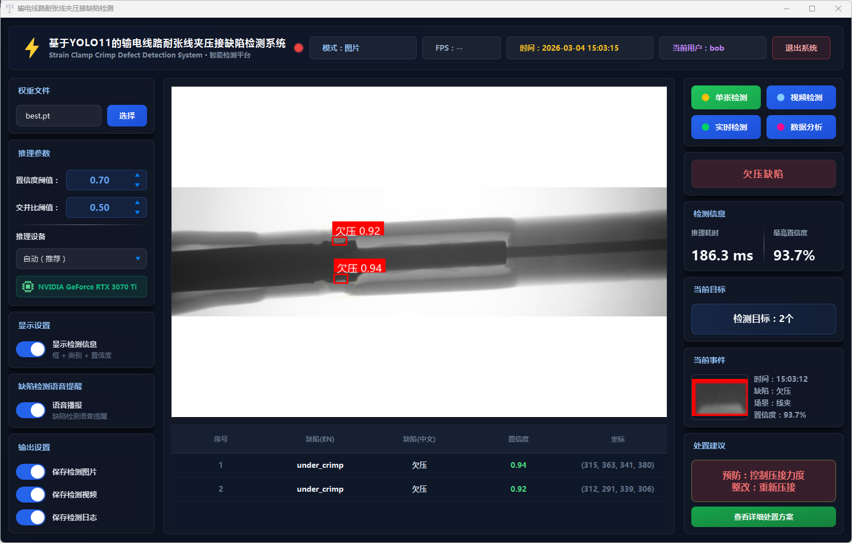
Task: Decrease the IoU threshold with down arrow
Action: point(137,213)
